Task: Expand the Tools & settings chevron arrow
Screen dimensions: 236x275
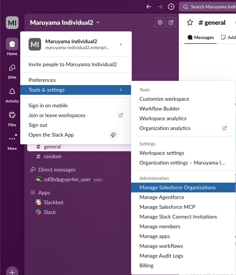Action: 121,90
